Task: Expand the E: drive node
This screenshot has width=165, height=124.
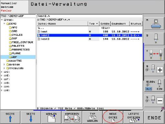Action: click(x=2, y=76)
